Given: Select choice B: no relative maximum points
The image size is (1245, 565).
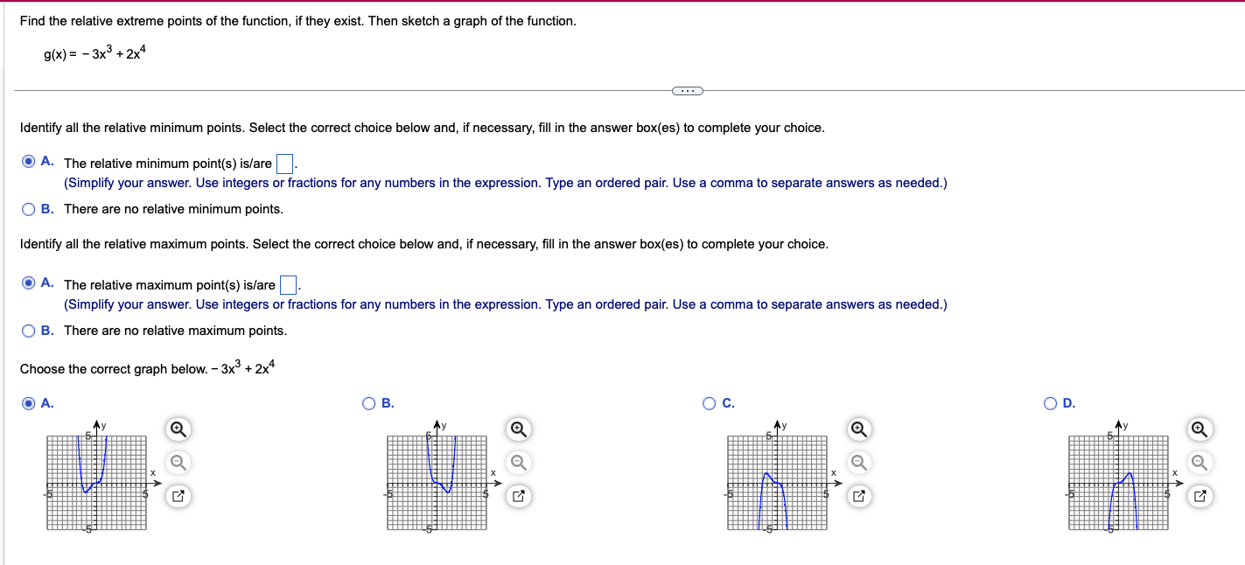Looking at the screenshot, I should pos(28,331).
